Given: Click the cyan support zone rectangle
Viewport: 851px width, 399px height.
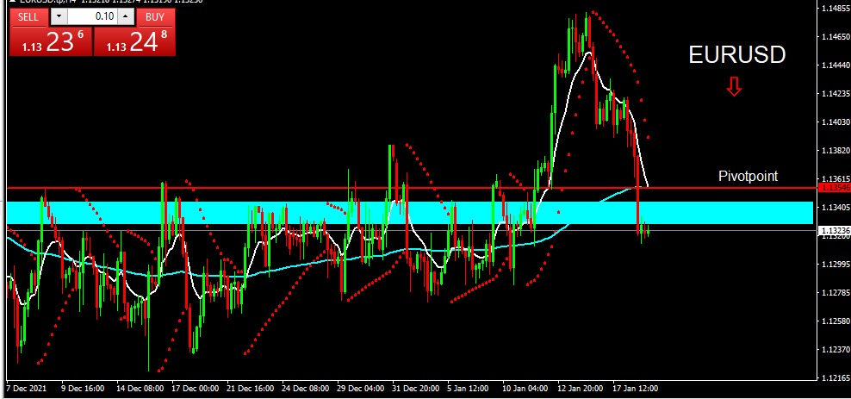Looking at the screenshot, I should click(410, 213).
